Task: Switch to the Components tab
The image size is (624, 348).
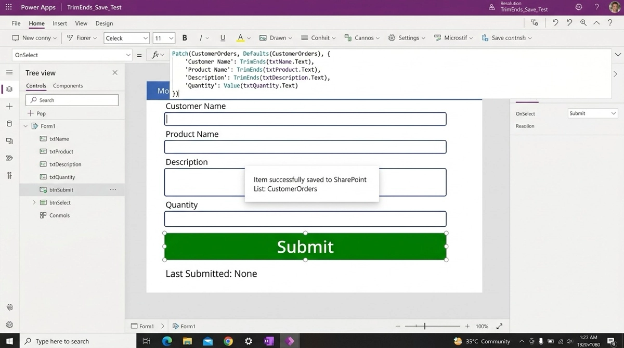Action: coord(68,86)
